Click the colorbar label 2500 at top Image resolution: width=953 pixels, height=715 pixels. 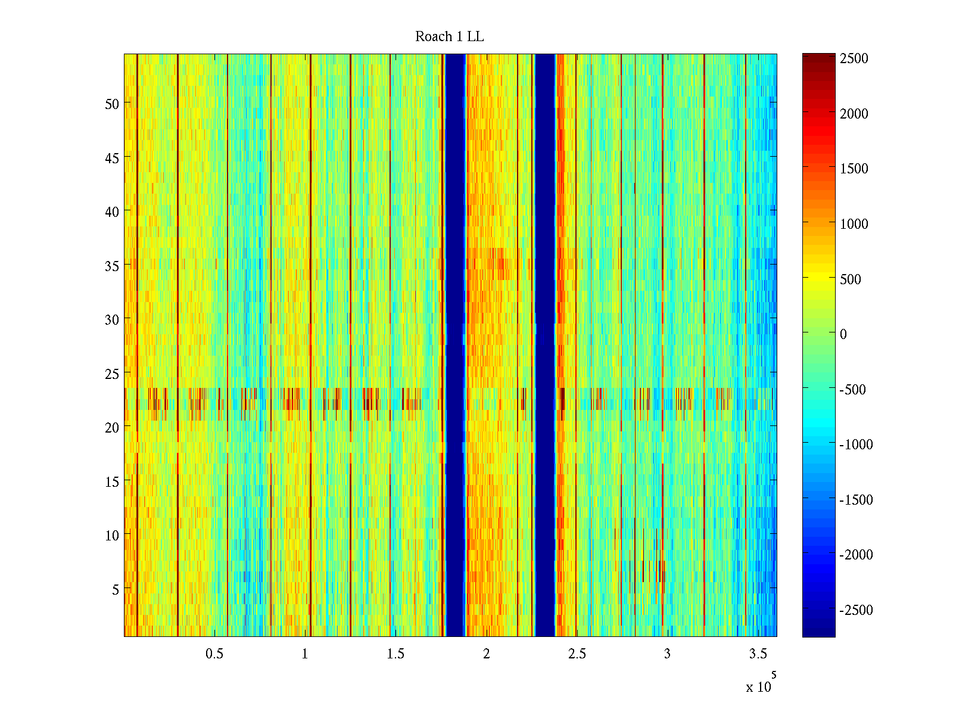pyautogui.click(x=854, y=58)
